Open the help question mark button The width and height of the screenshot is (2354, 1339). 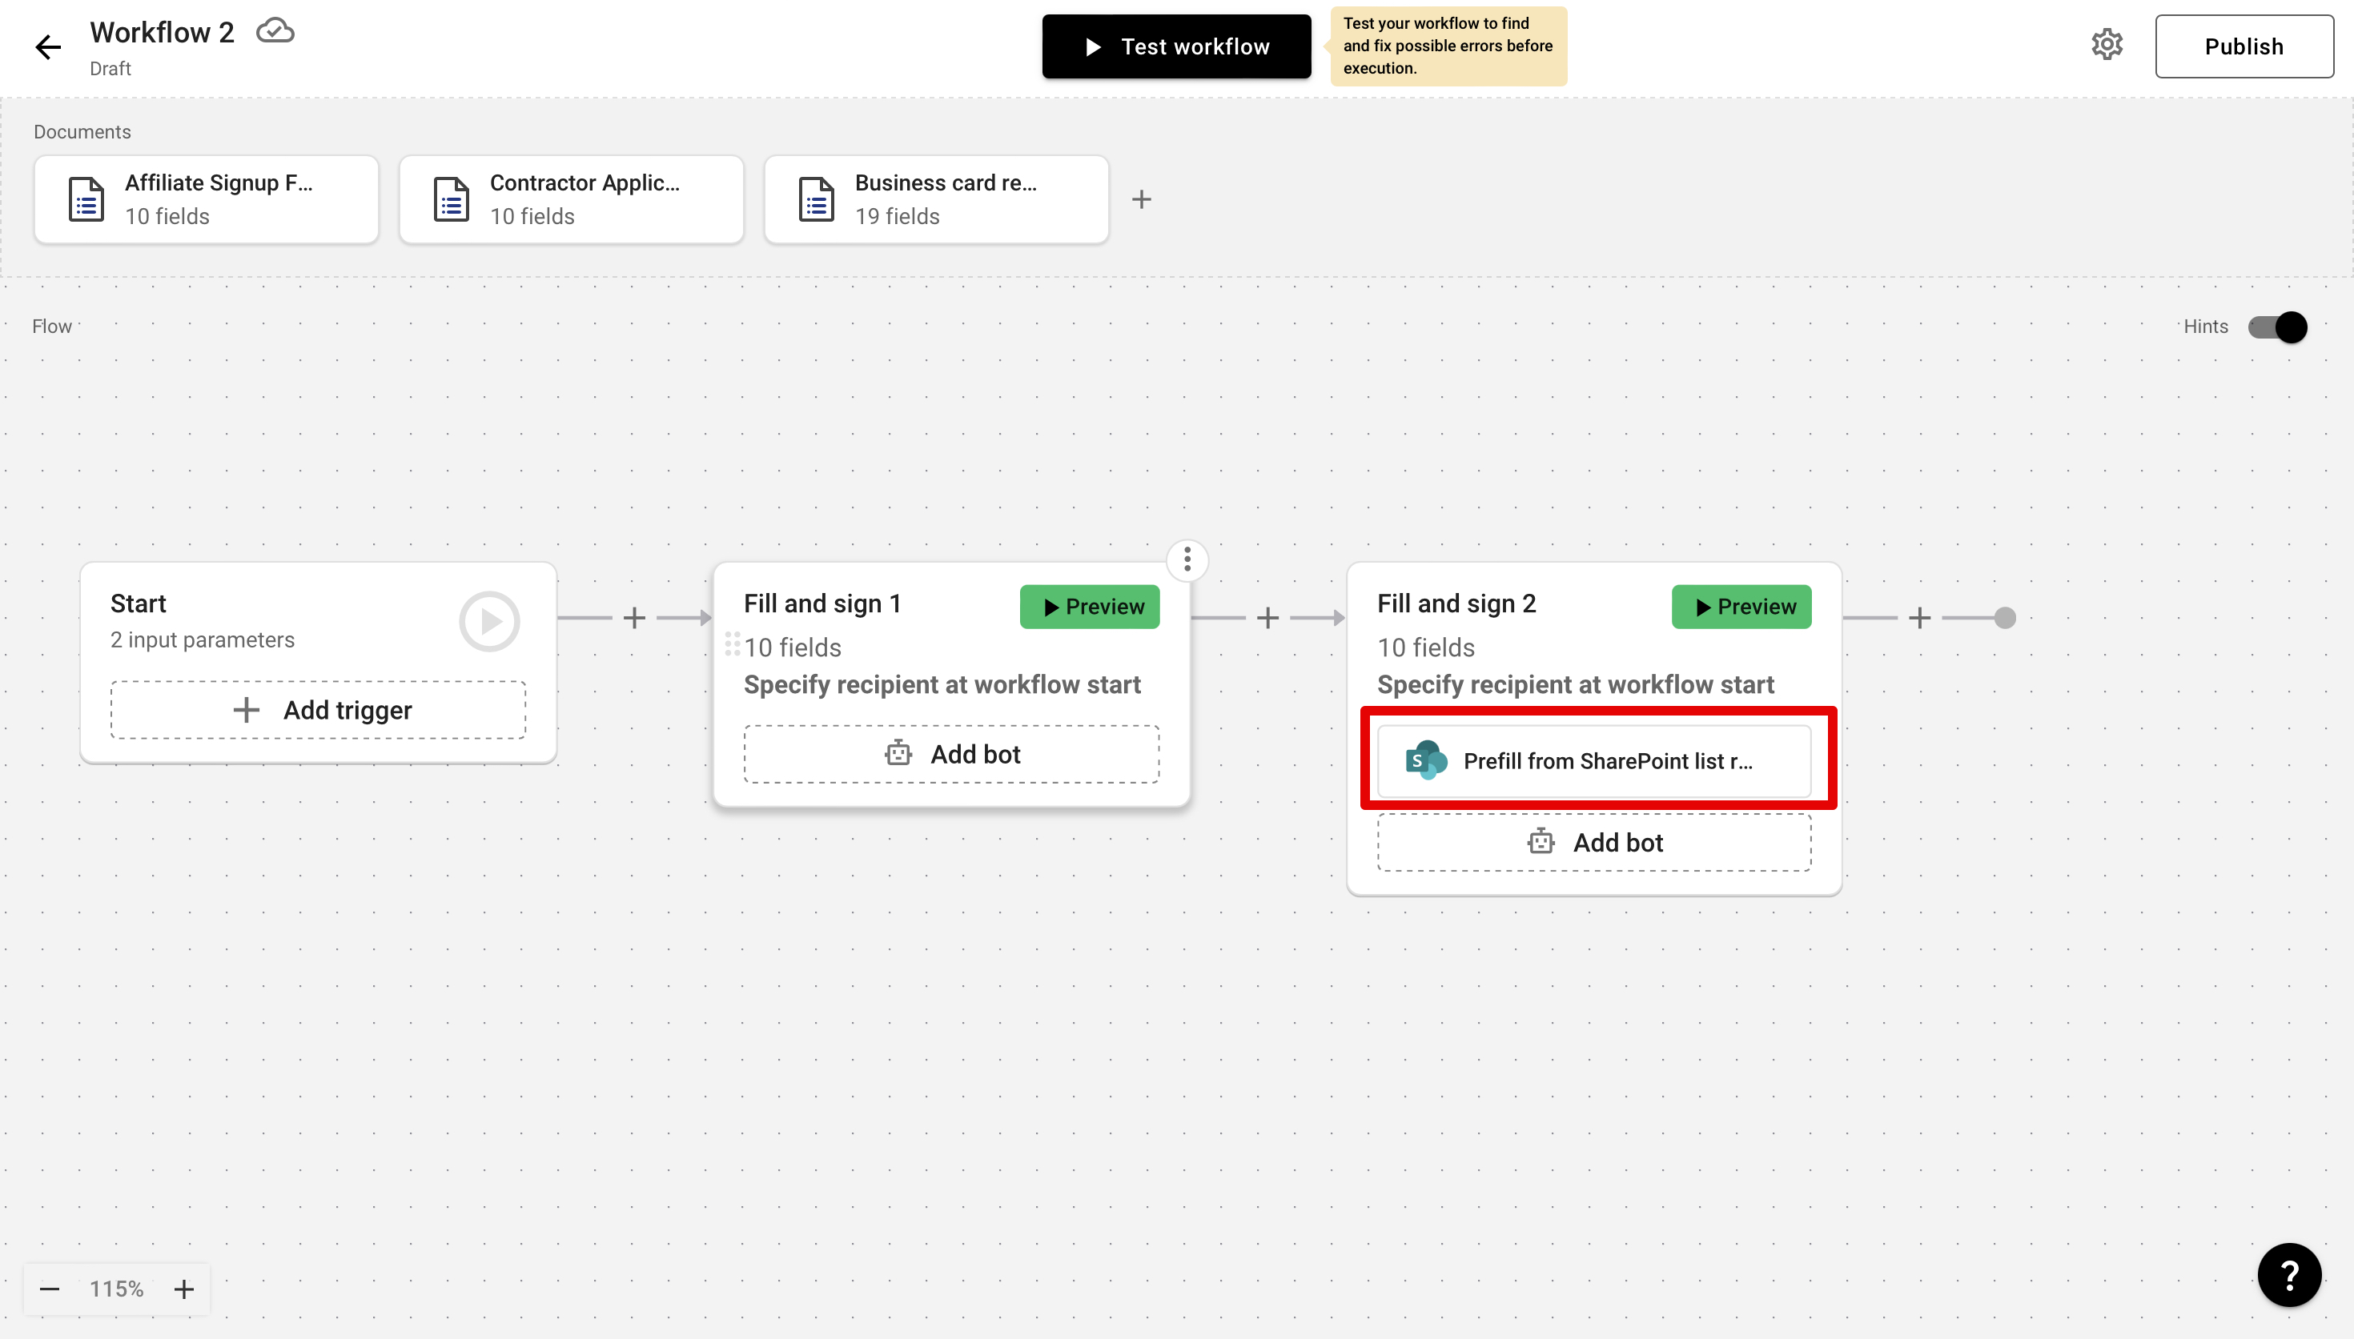click(x=2290, y=1275)
